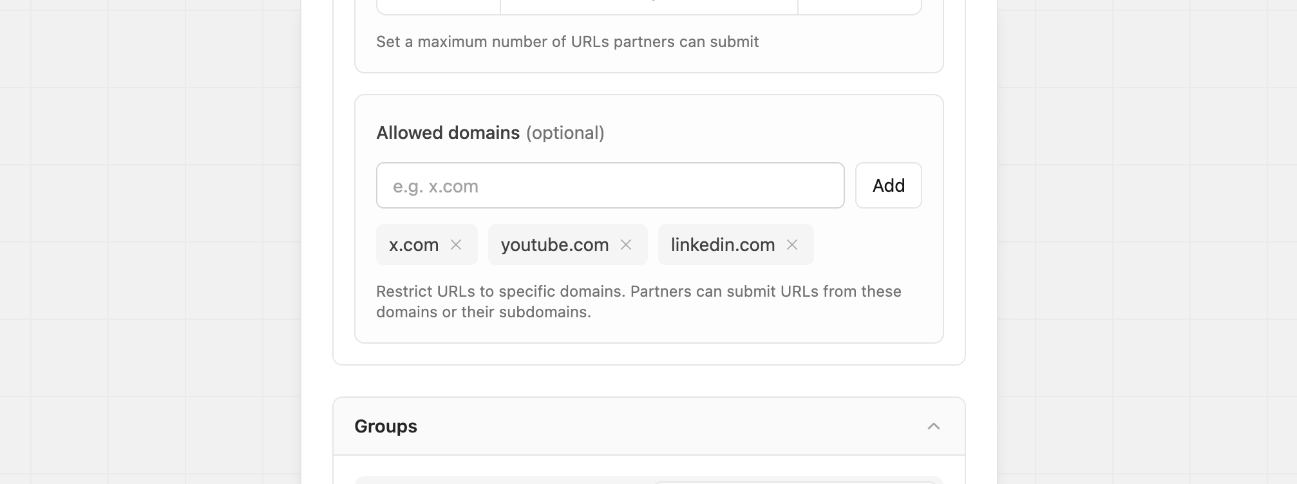Select the youtube.com domain chip
Viewport: 1297px width, 484px height.
[x=554, y=245]
